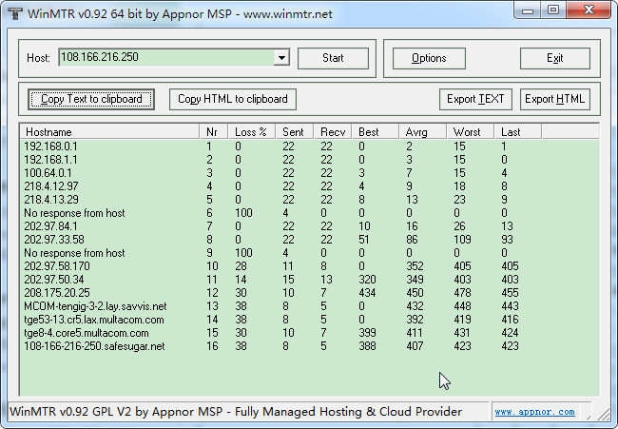The height and width of the screenshot is (429, 618).
Task: Click best value 434 for 208.175.20.25
Action: pyautogui.click(x=367, y=293)
